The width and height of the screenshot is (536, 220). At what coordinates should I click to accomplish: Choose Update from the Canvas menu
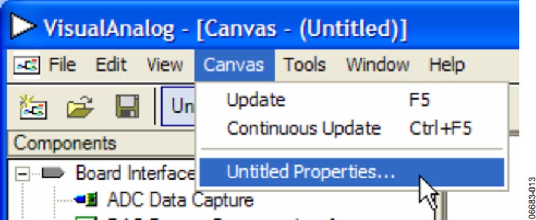[351, 100]
